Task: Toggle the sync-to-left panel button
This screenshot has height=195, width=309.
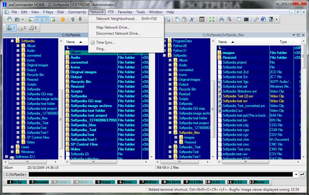Action: [x=38, y=19]
